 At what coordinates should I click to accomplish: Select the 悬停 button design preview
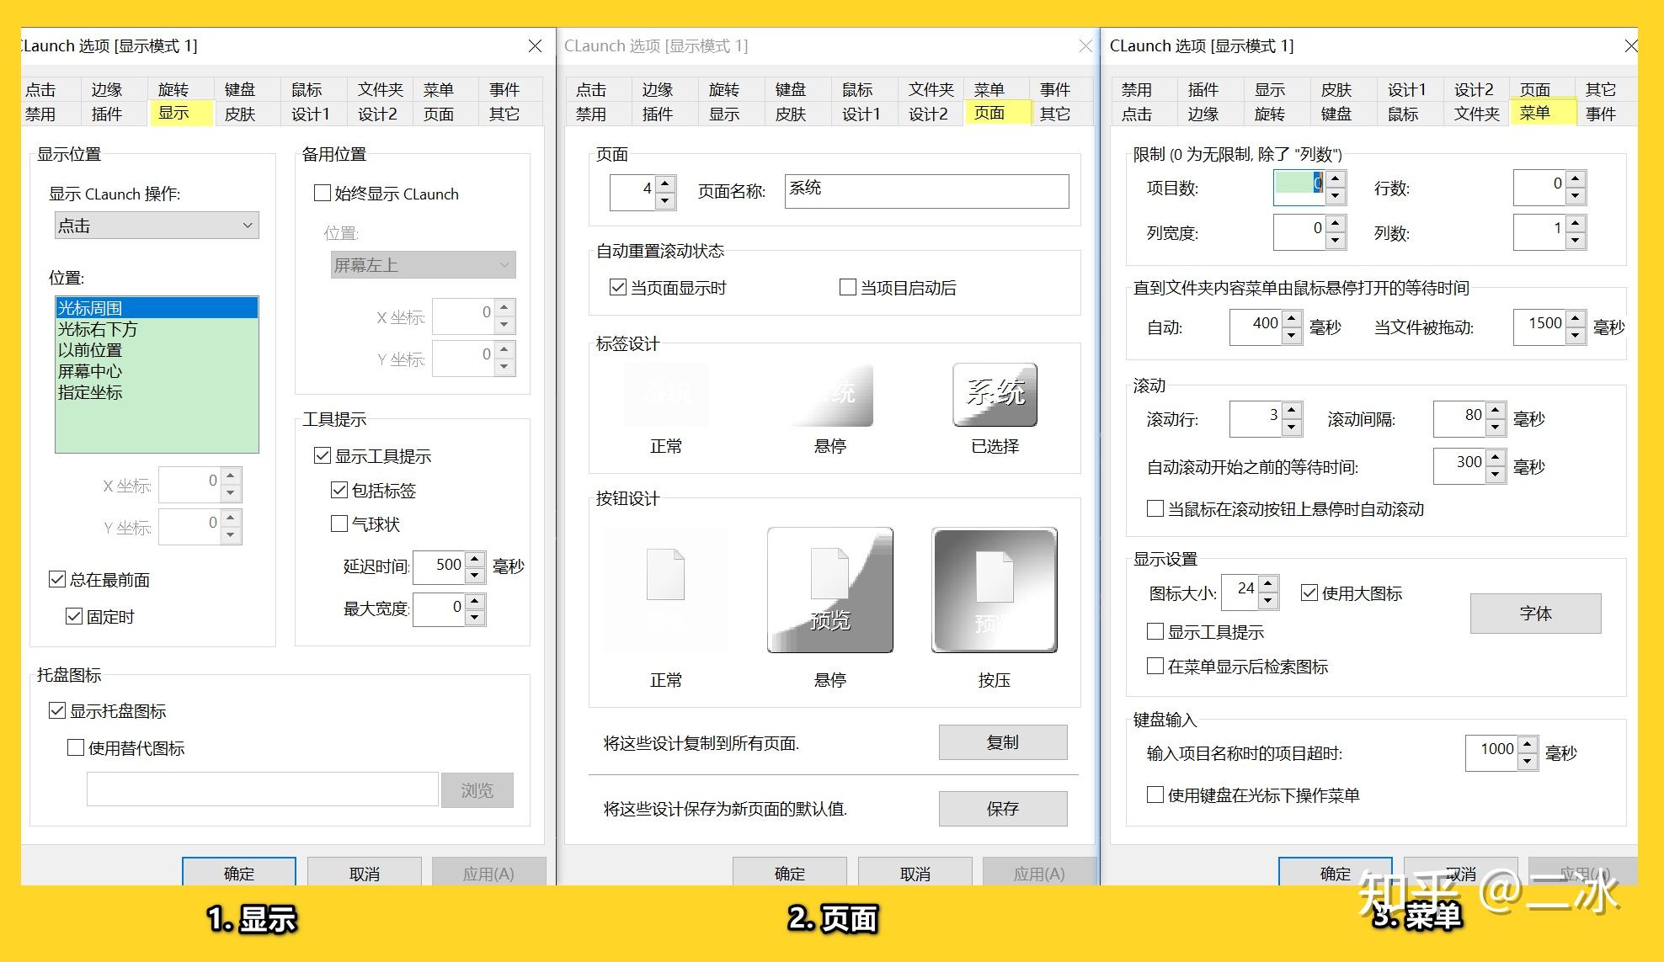point(830,589)
